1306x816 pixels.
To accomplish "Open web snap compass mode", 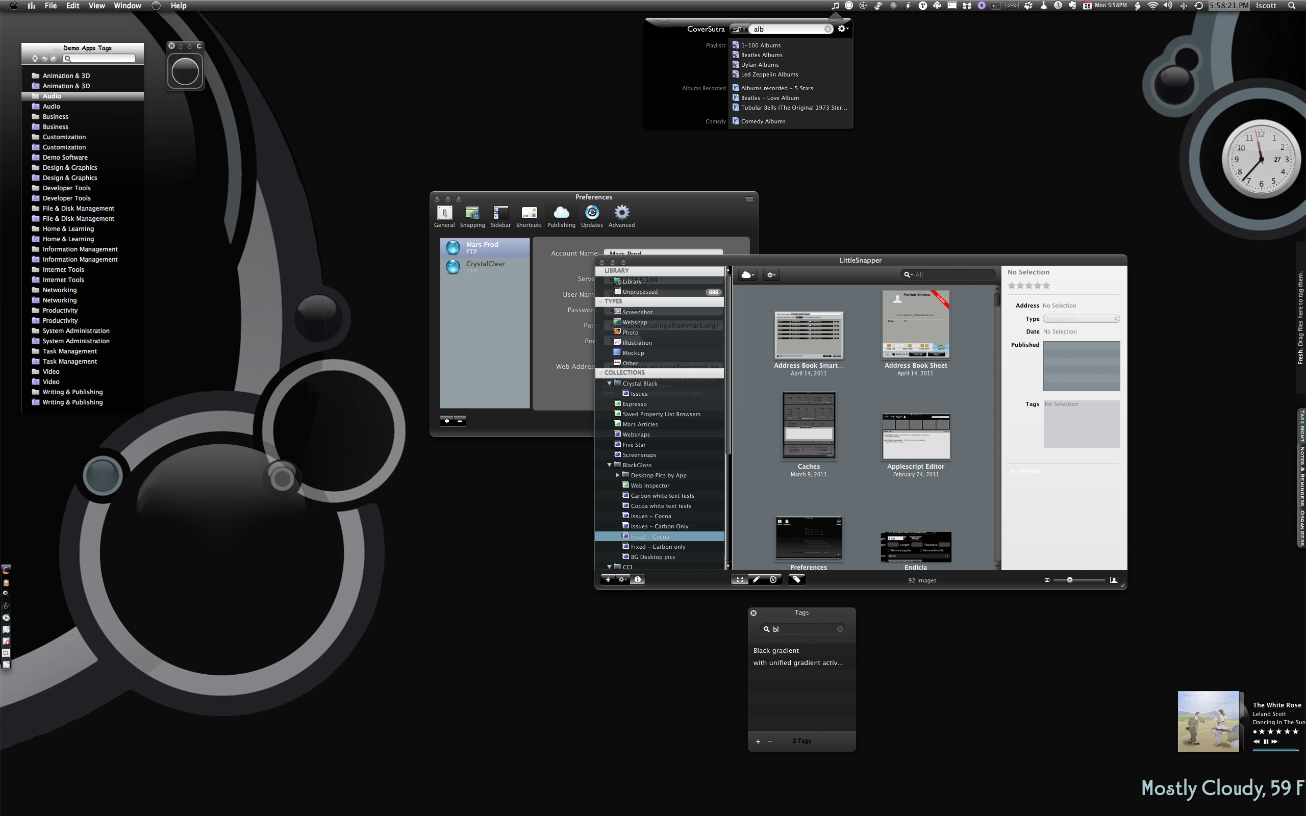I will [773, 580].
